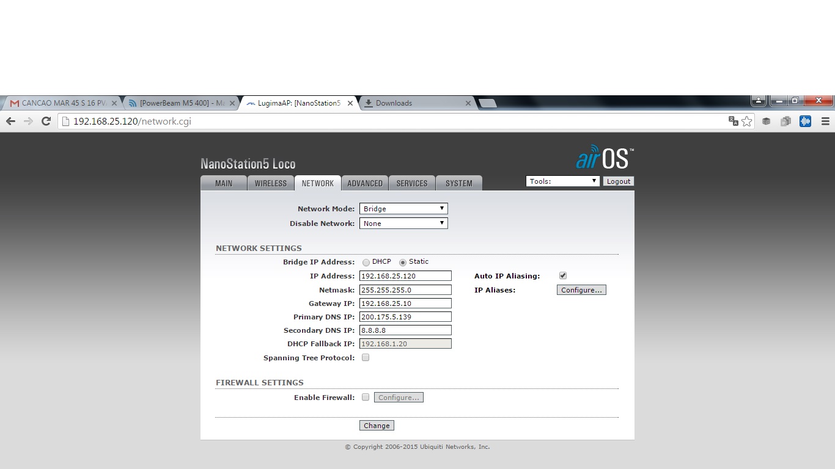The image size is (835, 469).
Task: Click the page icon in the address bar
Action: pyautogui.click(x=66, y=121)
